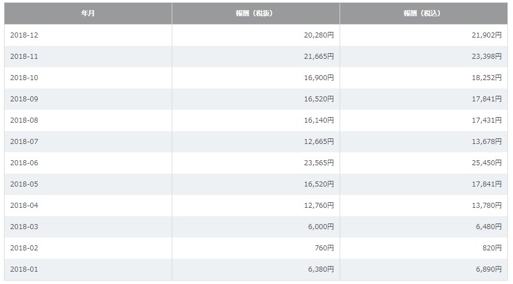Select the 2018-11 date cell
The width and height of the screenshot is (513, 284).
point(24,57)
